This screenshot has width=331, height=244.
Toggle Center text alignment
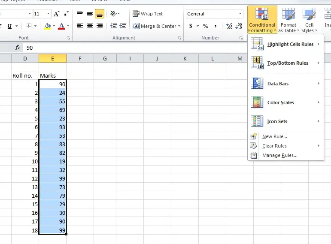[x=90, y=26]
